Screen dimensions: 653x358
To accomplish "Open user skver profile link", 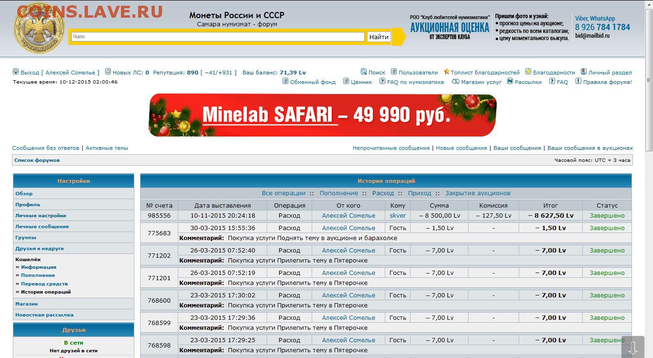I will [398, 216].
